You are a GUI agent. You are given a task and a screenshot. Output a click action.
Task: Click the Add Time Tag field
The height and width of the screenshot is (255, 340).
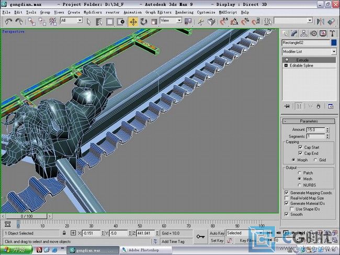[x=176, y=241]
